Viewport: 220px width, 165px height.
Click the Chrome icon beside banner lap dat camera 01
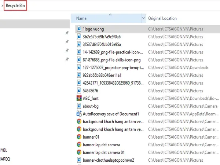point(79,152)
